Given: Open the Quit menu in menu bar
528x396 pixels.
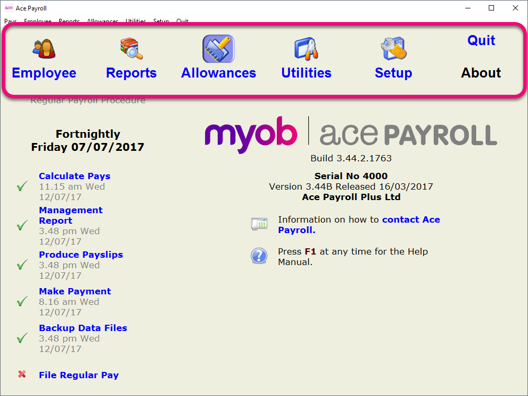Looking at the screenshot, I should coord(182,21).
